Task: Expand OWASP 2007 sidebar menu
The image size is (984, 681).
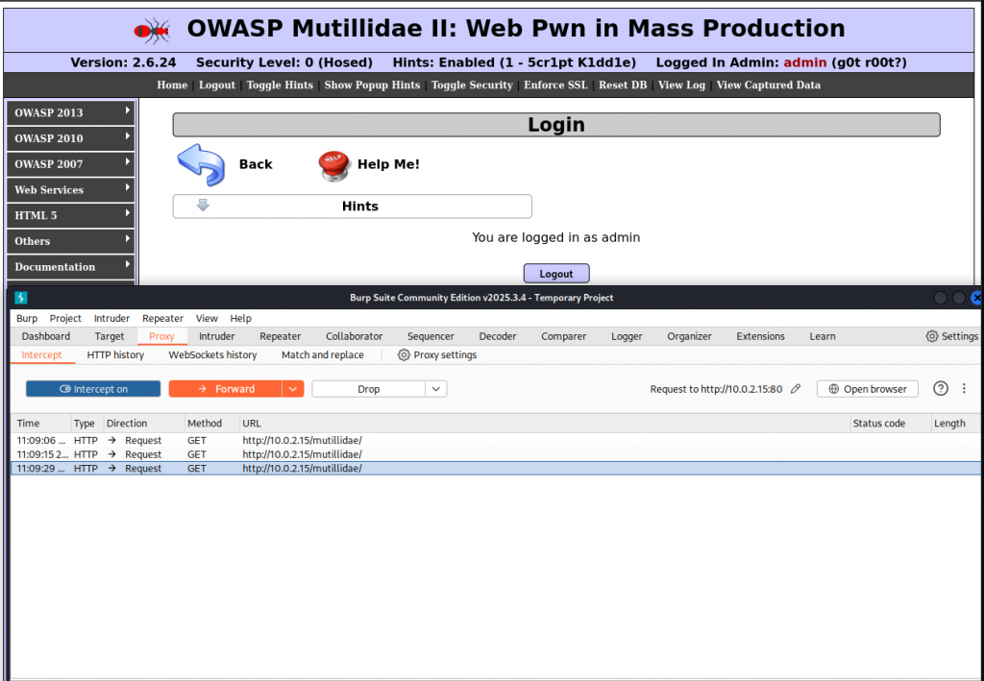Action: 71,164
